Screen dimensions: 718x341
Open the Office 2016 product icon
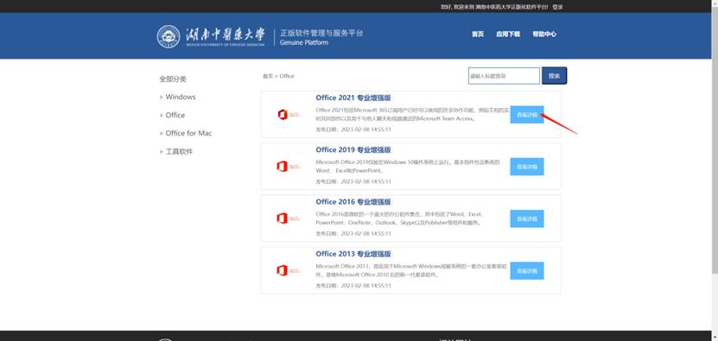click(288, 218)
